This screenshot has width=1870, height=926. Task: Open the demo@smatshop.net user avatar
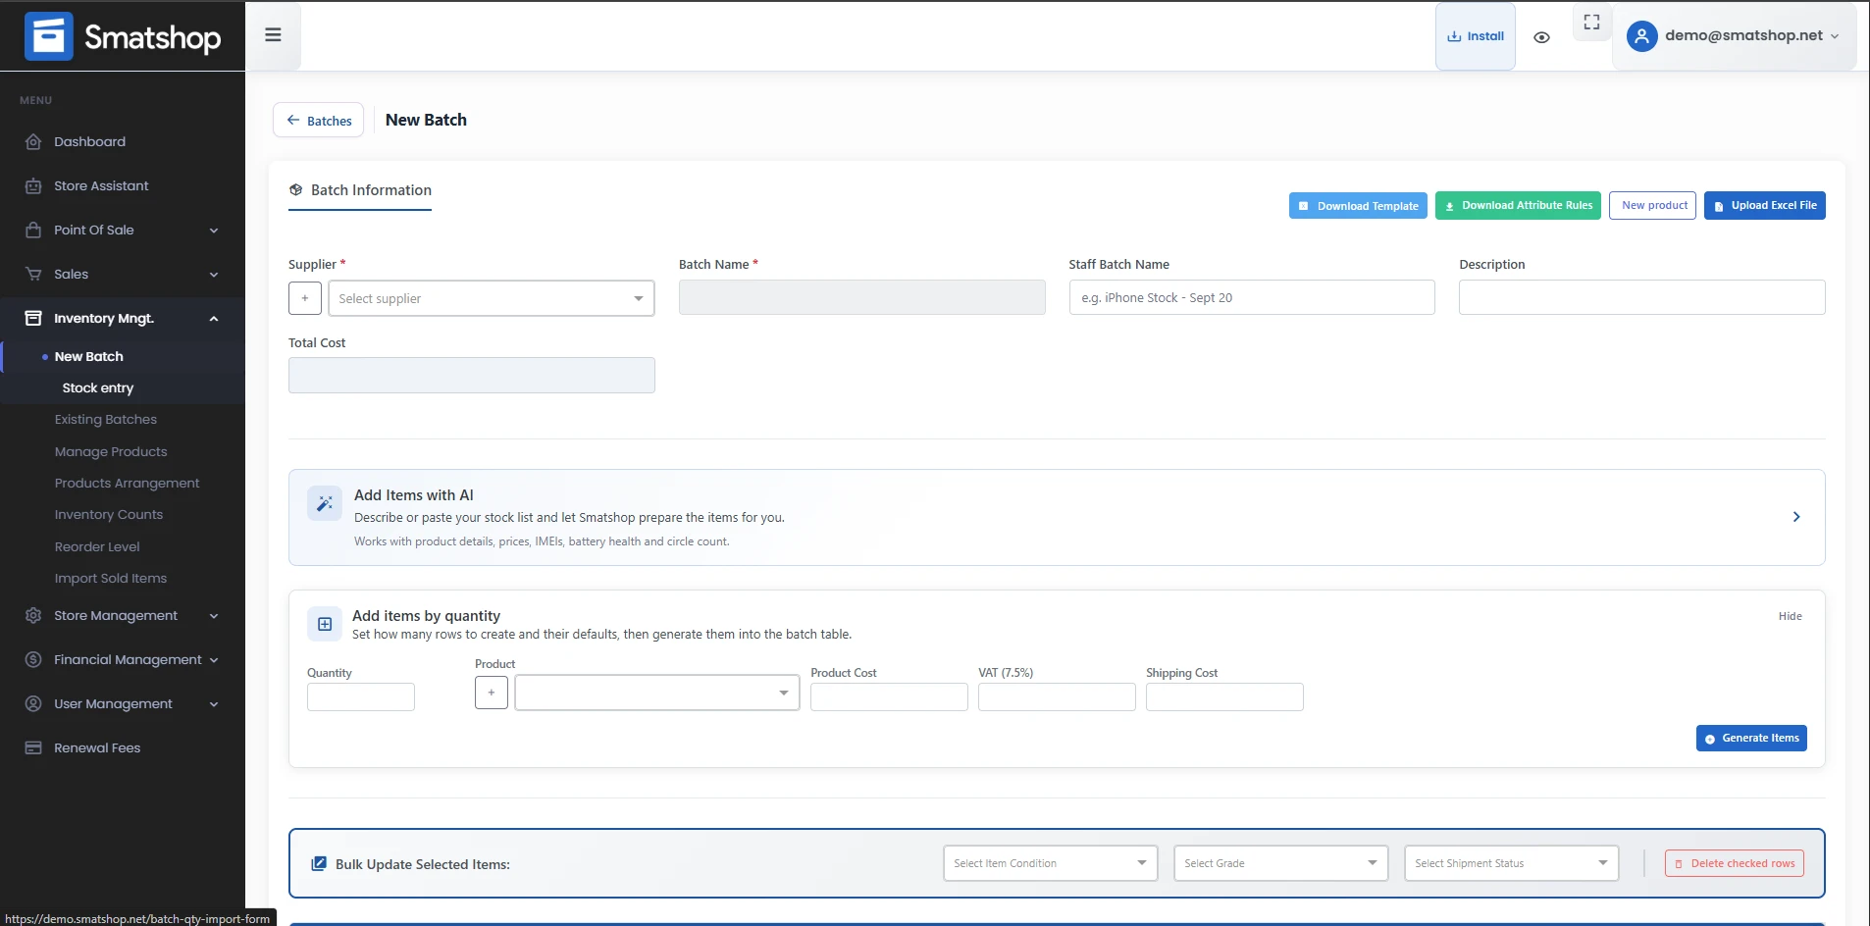[1641, 36]
